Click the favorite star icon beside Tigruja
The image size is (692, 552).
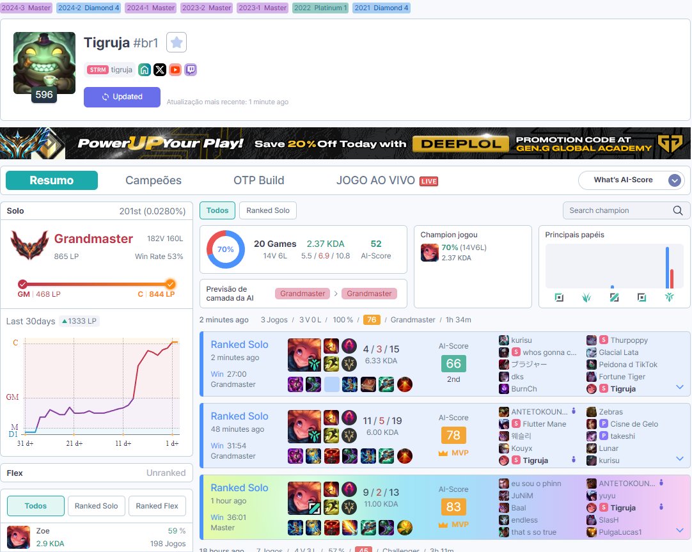coord(176,42)
